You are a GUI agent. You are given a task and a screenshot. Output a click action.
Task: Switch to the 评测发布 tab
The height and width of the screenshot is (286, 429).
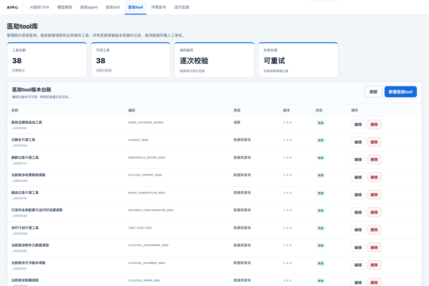pyautogui.click(x=158, y=7)
